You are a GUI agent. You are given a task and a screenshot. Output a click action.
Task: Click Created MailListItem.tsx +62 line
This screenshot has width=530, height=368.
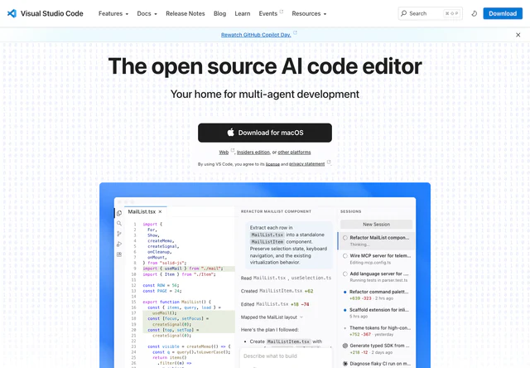coord(277,291)
